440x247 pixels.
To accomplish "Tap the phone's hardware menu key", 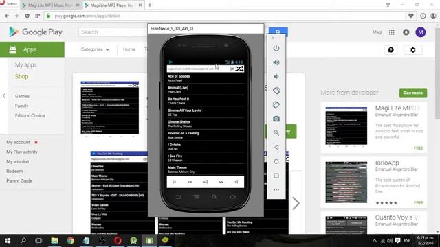I will coord(197,197).
